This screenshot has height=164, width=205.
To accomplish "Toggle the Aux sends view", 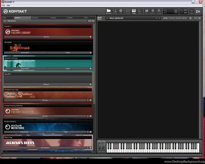I will 195,18.
